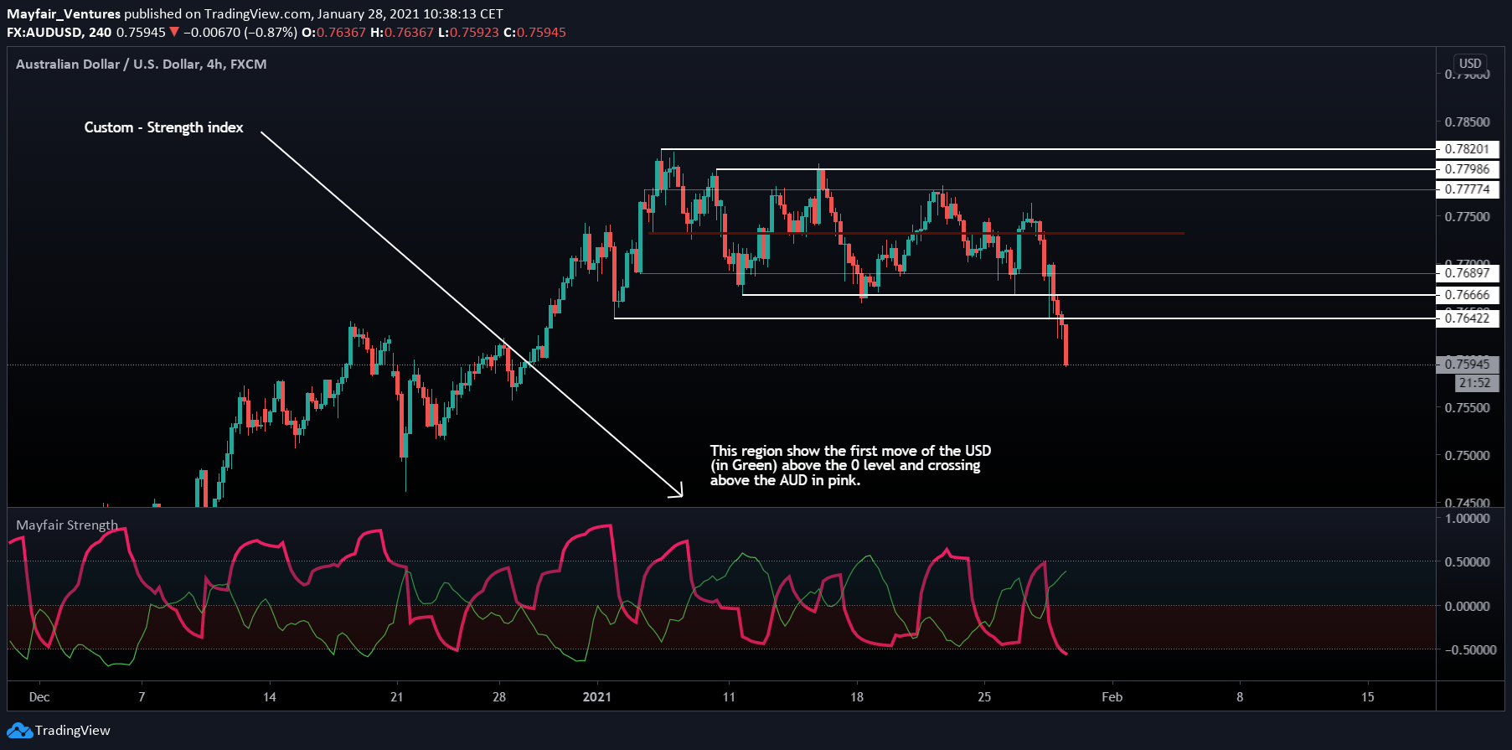Screen dimensions: 1512x750
Task: Select the 0.78201 price level label
Action: click(x=1467, y=149)
